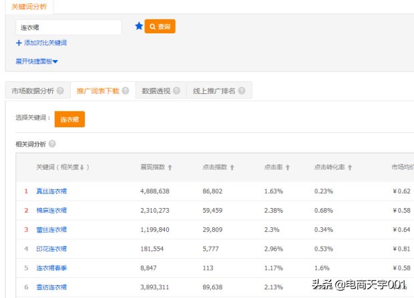Select the orange 连衣裙 keyword button
Image resolution: width=414 pixels, height=298 pixels.
[69, 119]
